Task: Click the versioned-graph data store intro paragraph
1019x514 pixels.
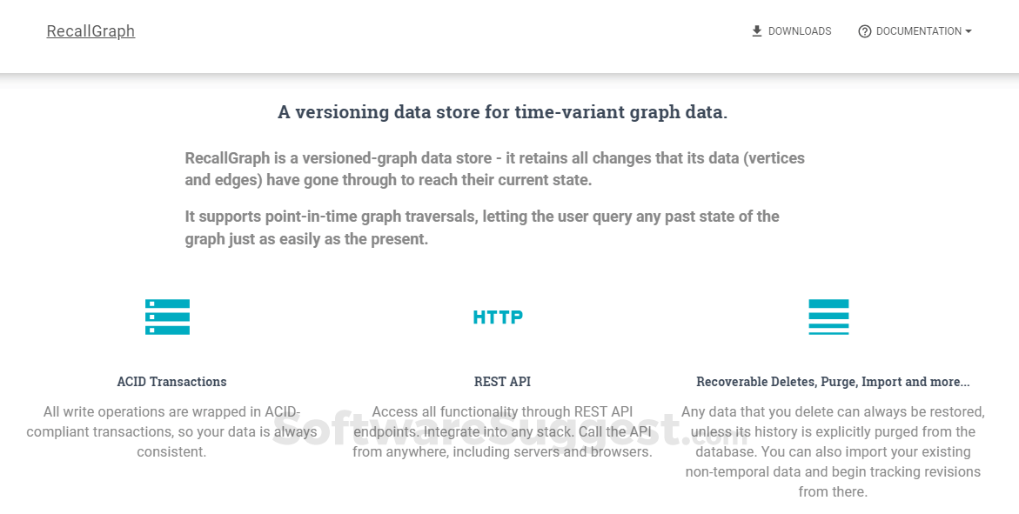Action: (x=494, y=170)
